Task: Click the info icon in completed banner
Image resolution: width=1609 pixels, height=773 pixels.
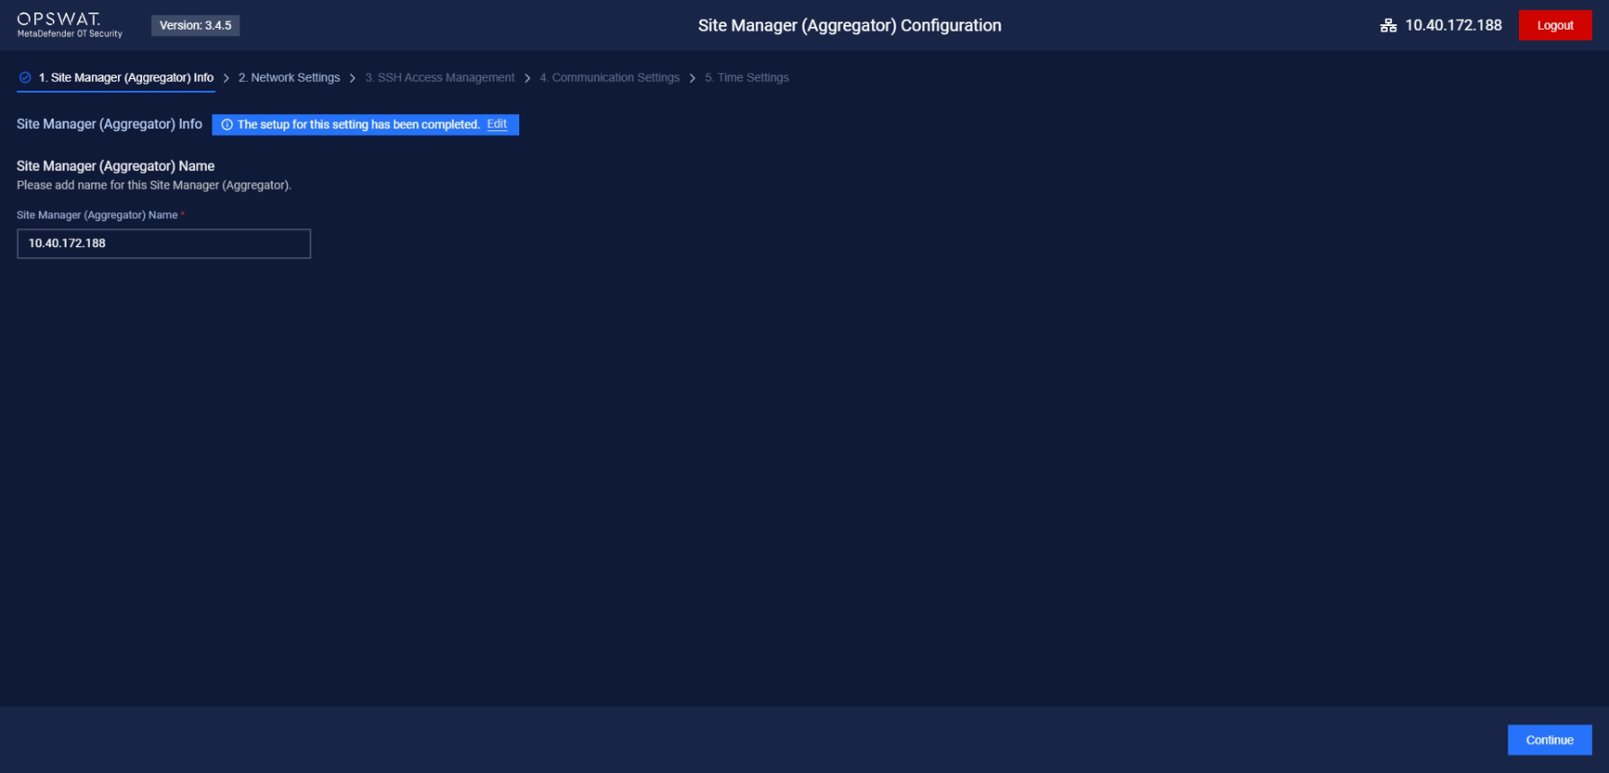Action: pos(227,125)
